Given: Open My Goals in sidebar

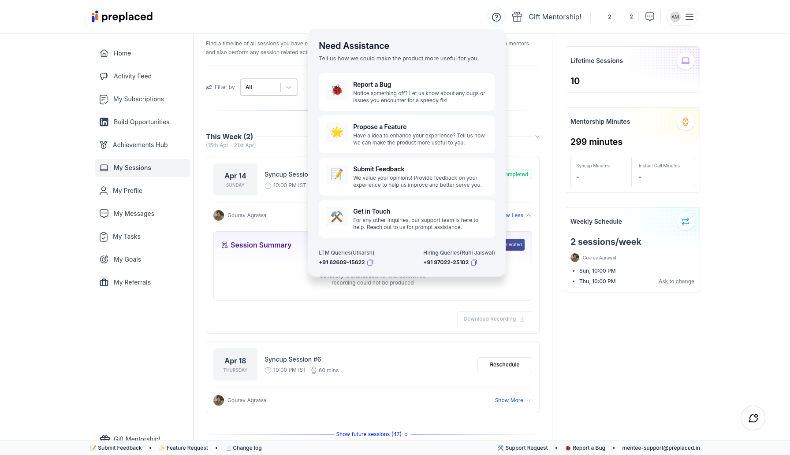Looking at the screenshot, I should coord(142,259).
